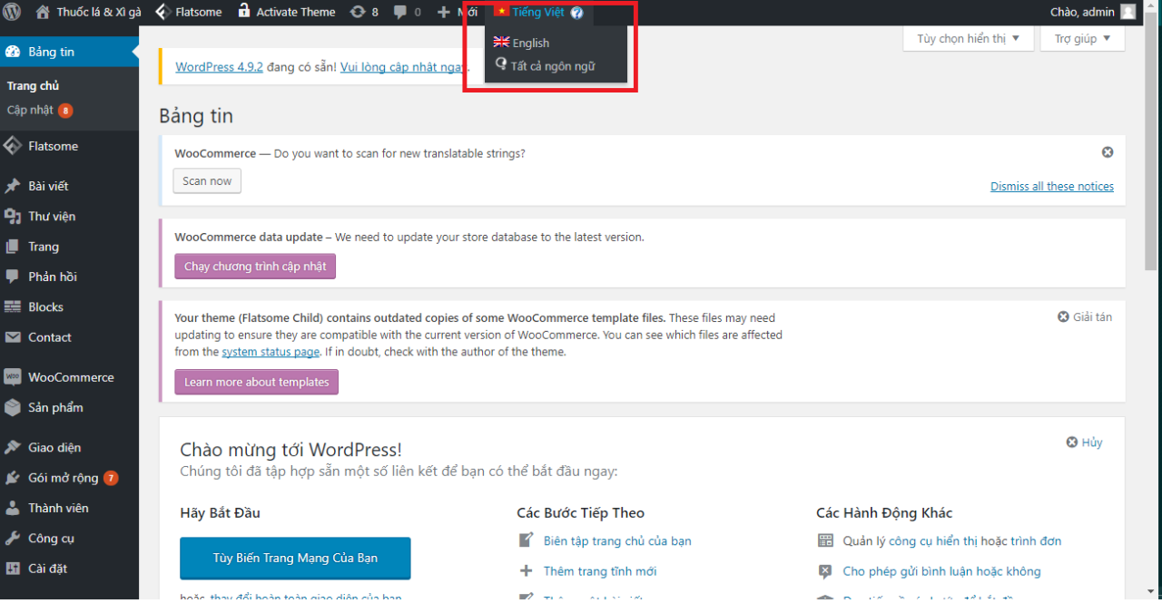Screen dimensions: 1162x603
Task: Click the WordPress logo in admin bar
Action: (x=12, y=12)
